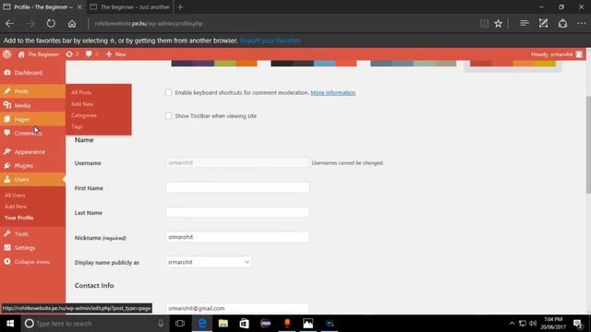Open the reading view book icon
The image size is (591, 332).
tap(484, 23)
